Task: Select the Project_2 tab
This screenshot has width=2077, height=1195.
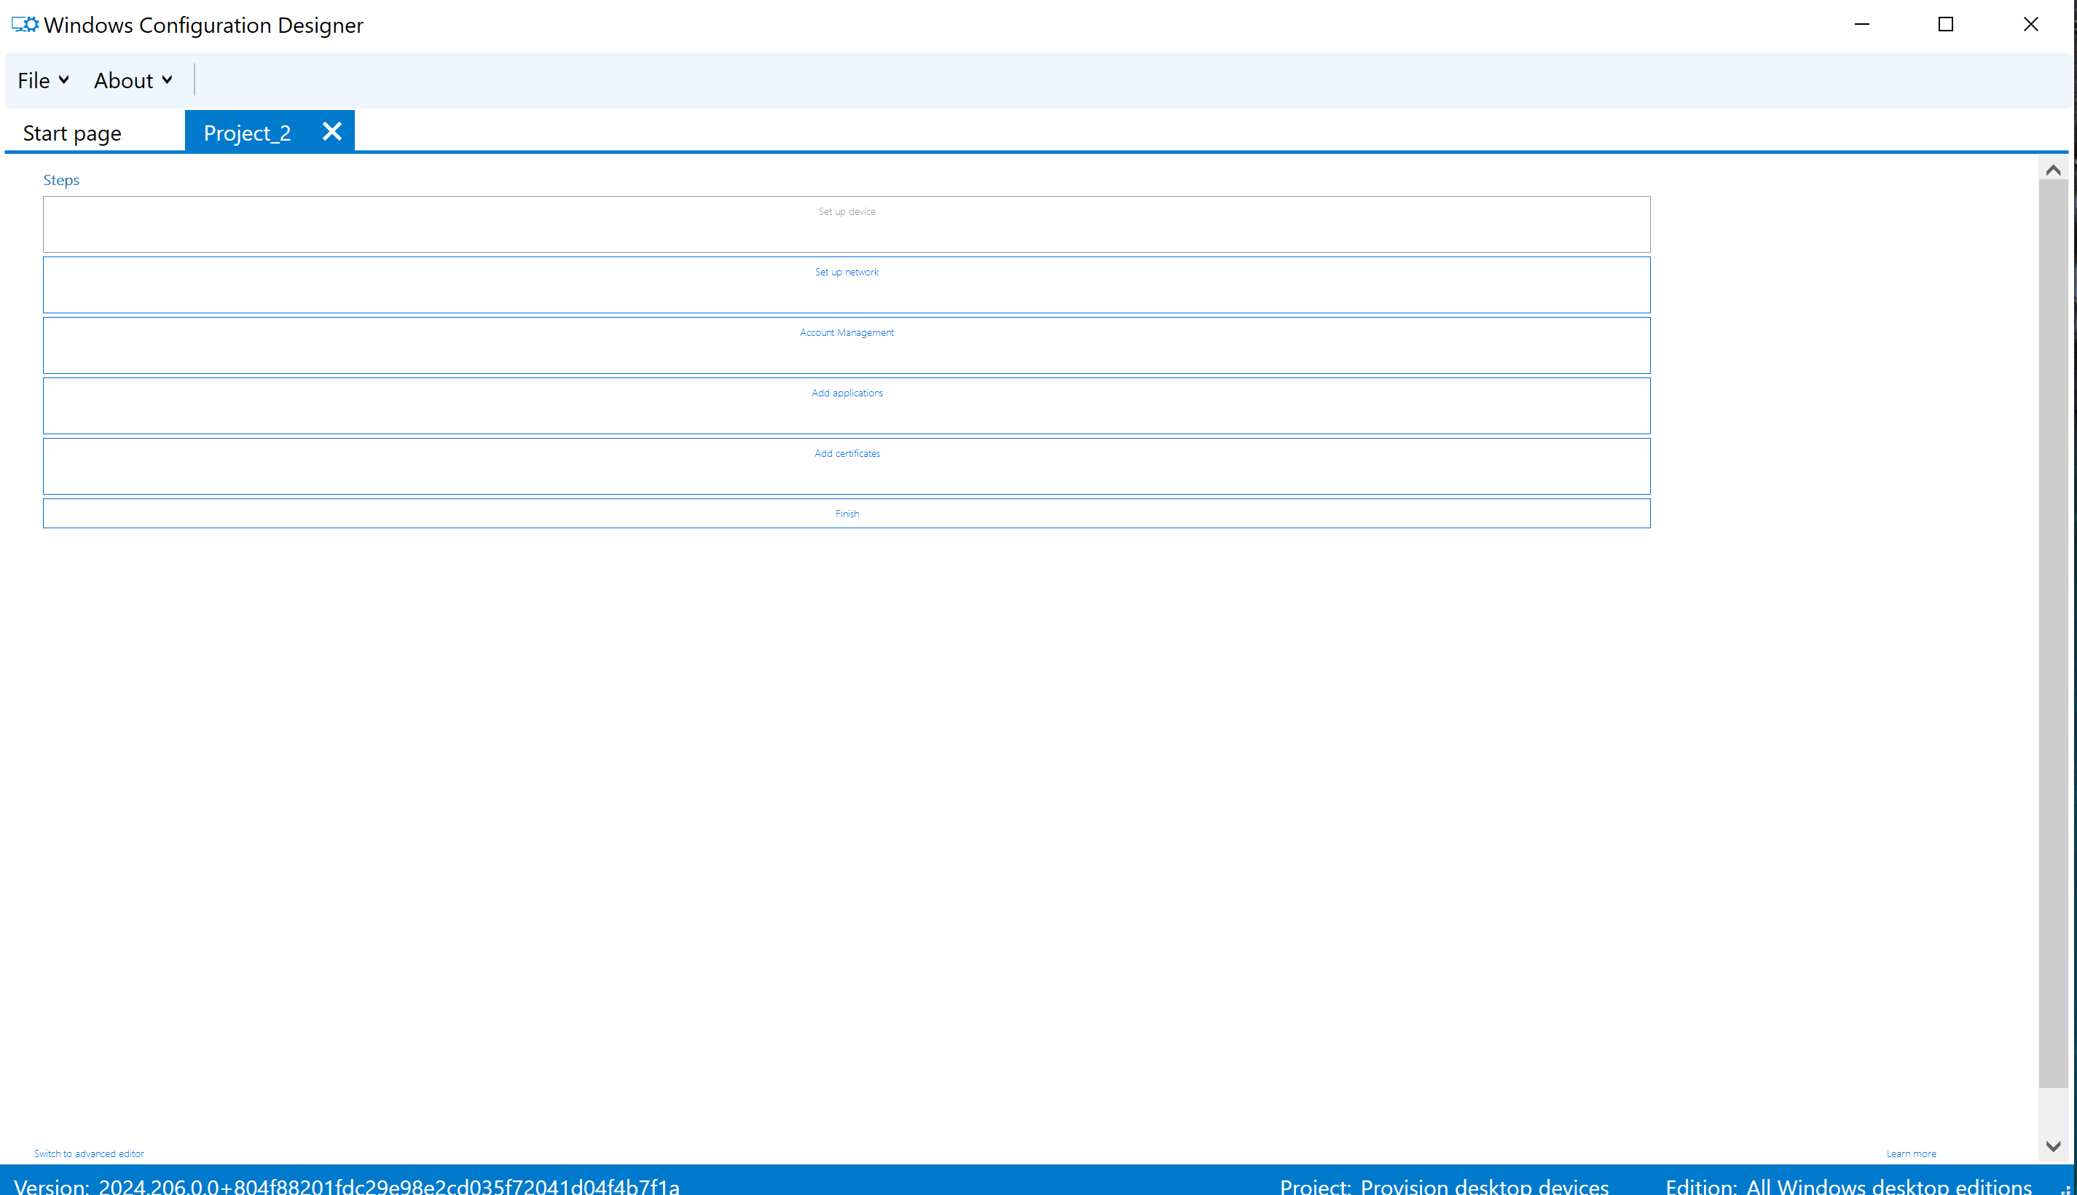Action: [247, 133]
